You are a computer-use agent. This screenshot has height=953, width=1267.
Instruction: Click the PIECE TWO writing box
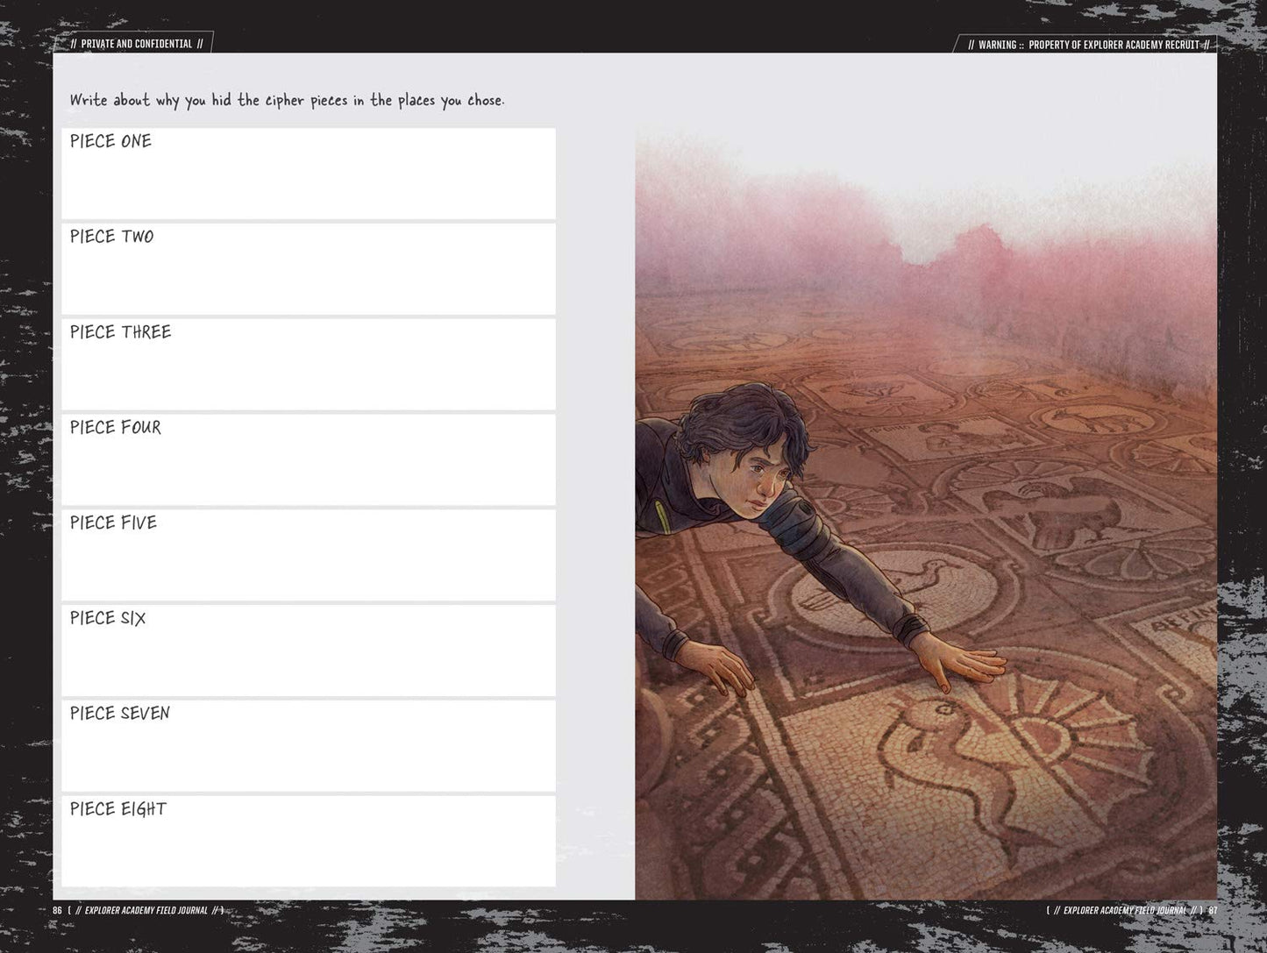pos(309,269)
